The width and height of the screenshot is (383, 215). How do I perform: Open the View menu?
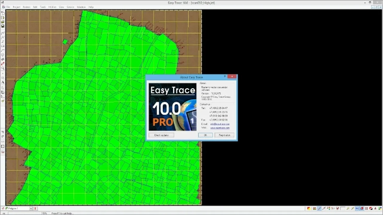coord(61,7)
